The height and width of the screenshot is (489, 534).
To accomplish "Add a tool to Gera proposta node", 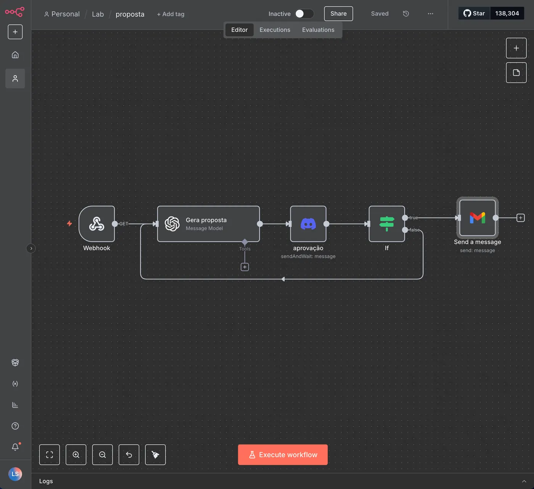I will click(x=245, y=267).
